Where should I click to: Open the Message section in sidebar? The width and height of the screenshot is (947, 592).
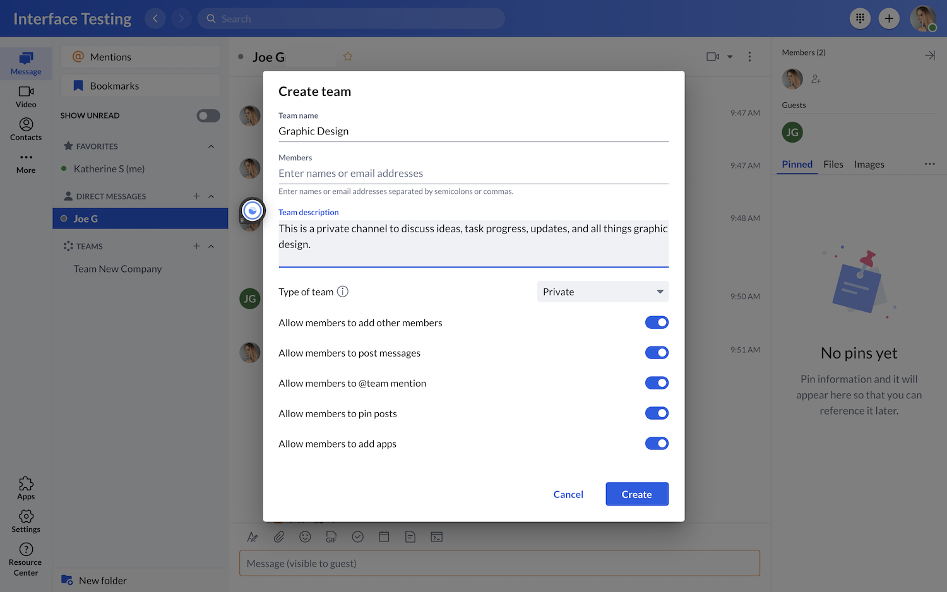click(x=26, y=64)
